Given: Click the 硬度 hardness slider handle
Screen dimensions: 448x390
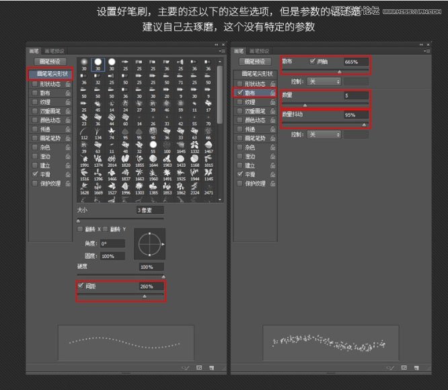Looking at the screenshot, I should (x=163, y=276).
